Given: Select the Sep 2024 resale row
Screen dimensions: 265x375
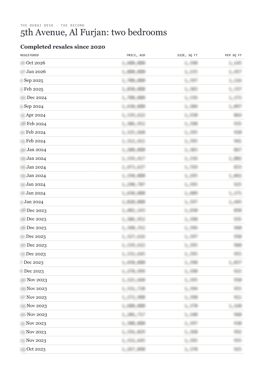Looking at the screenshot, I should tap(132, 106).
